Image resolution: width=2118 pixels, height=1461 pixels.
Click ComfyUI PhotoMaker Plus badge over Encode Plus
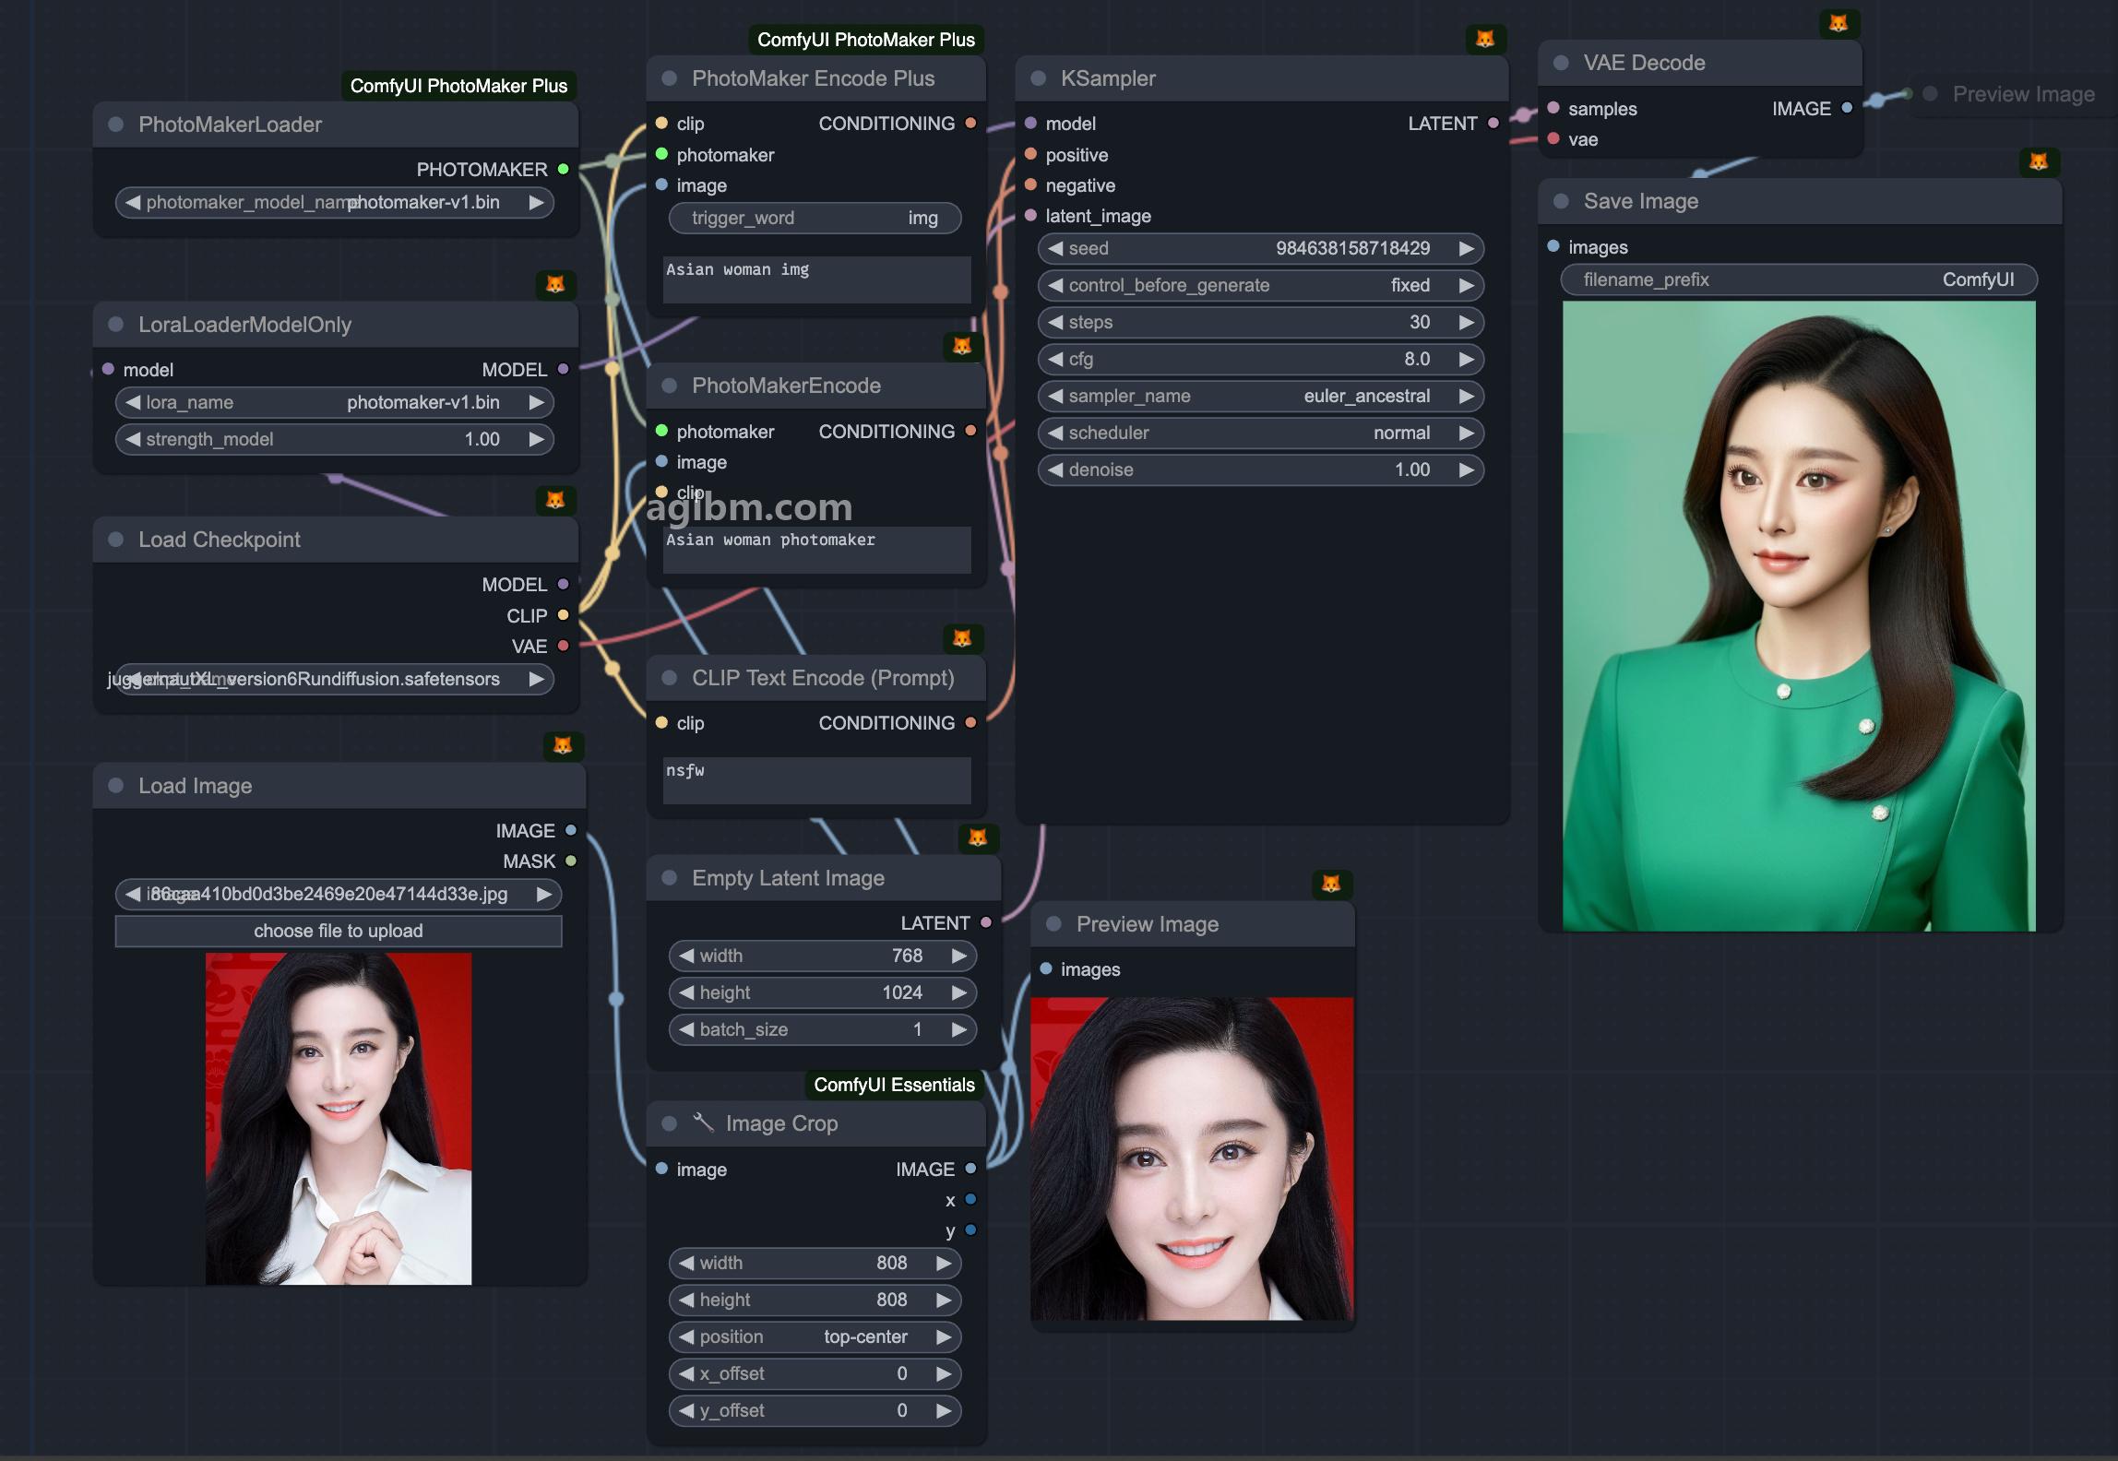coord(865,40)
